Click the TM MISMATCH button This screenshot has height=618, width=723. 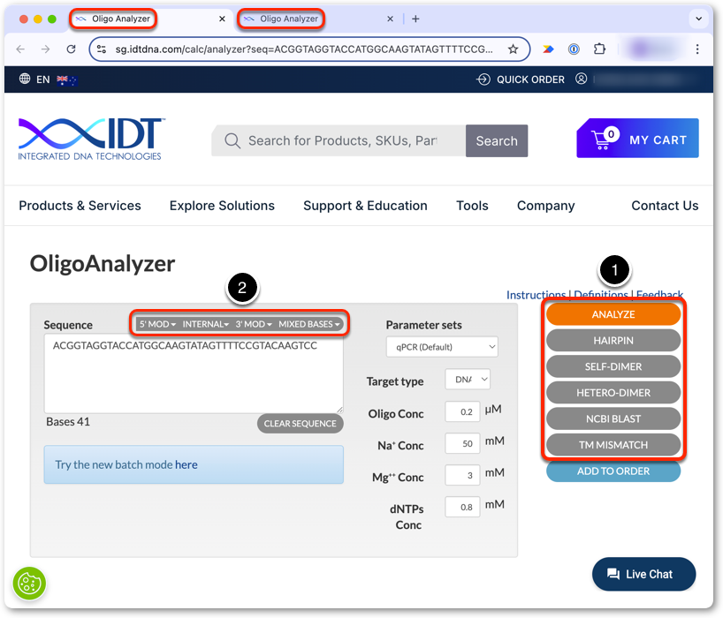point(613,445)
